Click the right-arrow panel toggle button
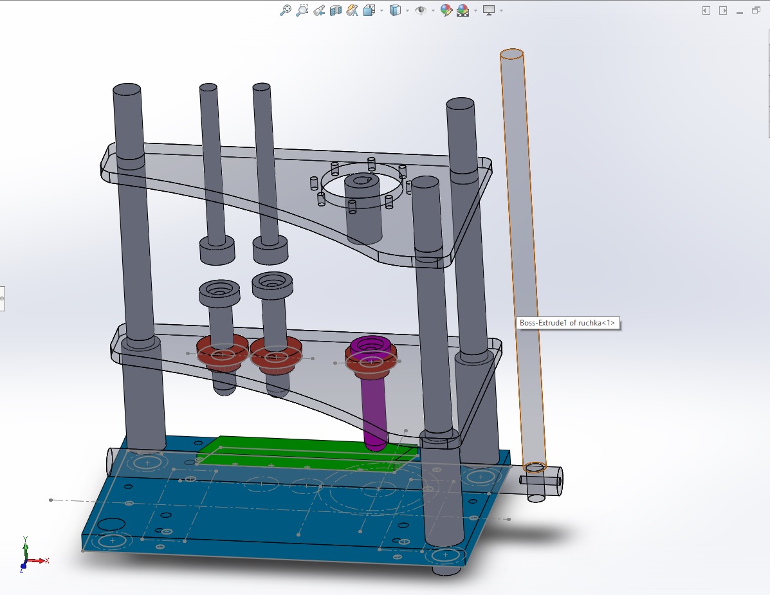The height and width of the screenshot is (595, 770). [723, 10]
